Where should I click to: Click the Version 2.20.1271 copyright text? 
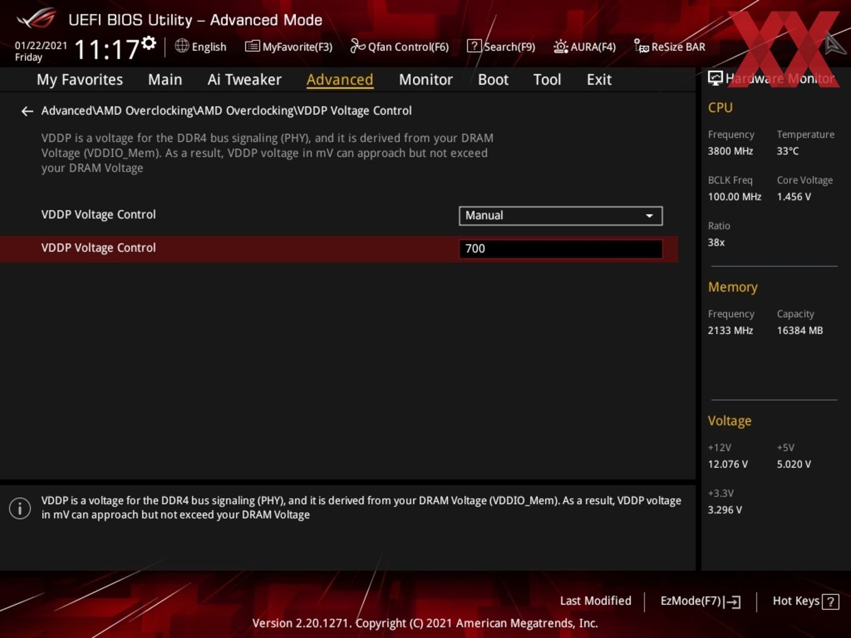[x=425, y=624]
